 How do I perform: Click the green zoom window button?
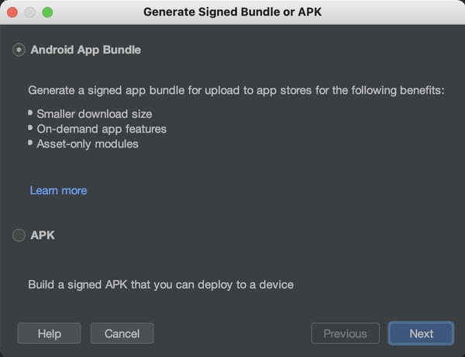coord(47,12)
